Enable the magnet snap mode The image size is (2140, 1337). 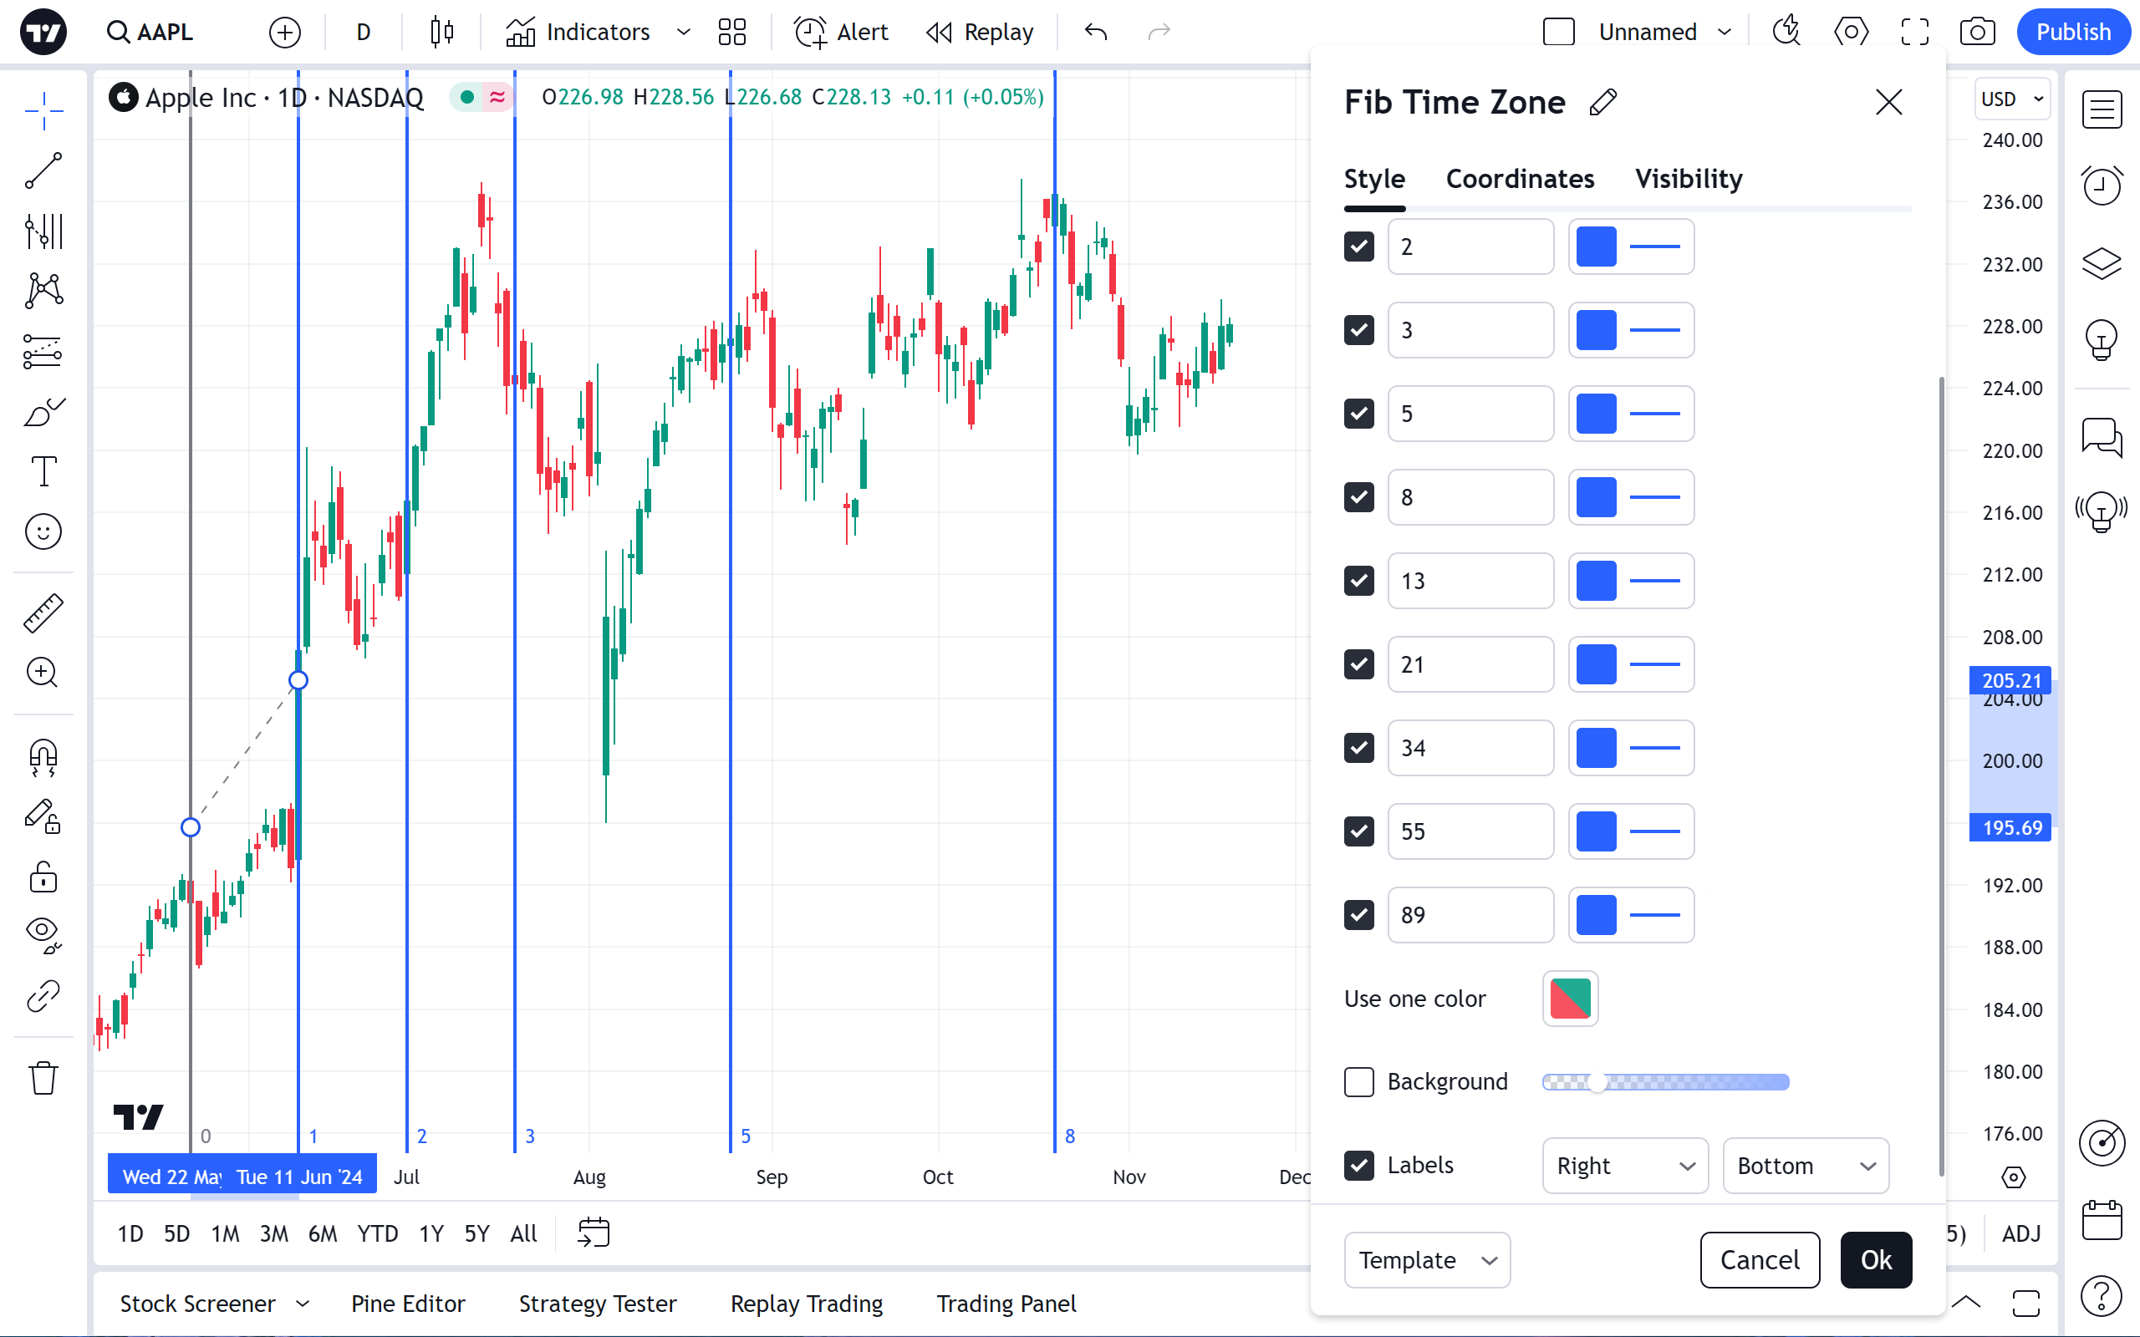43,757
